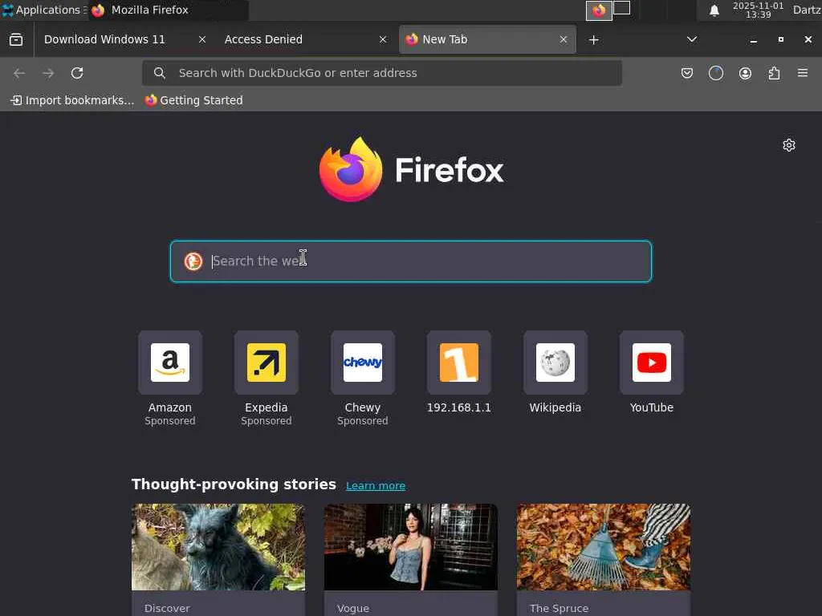Switch to the first workspace with Firefox
Image resolution: width=822 pixels, height=616 pixels.
599,10
